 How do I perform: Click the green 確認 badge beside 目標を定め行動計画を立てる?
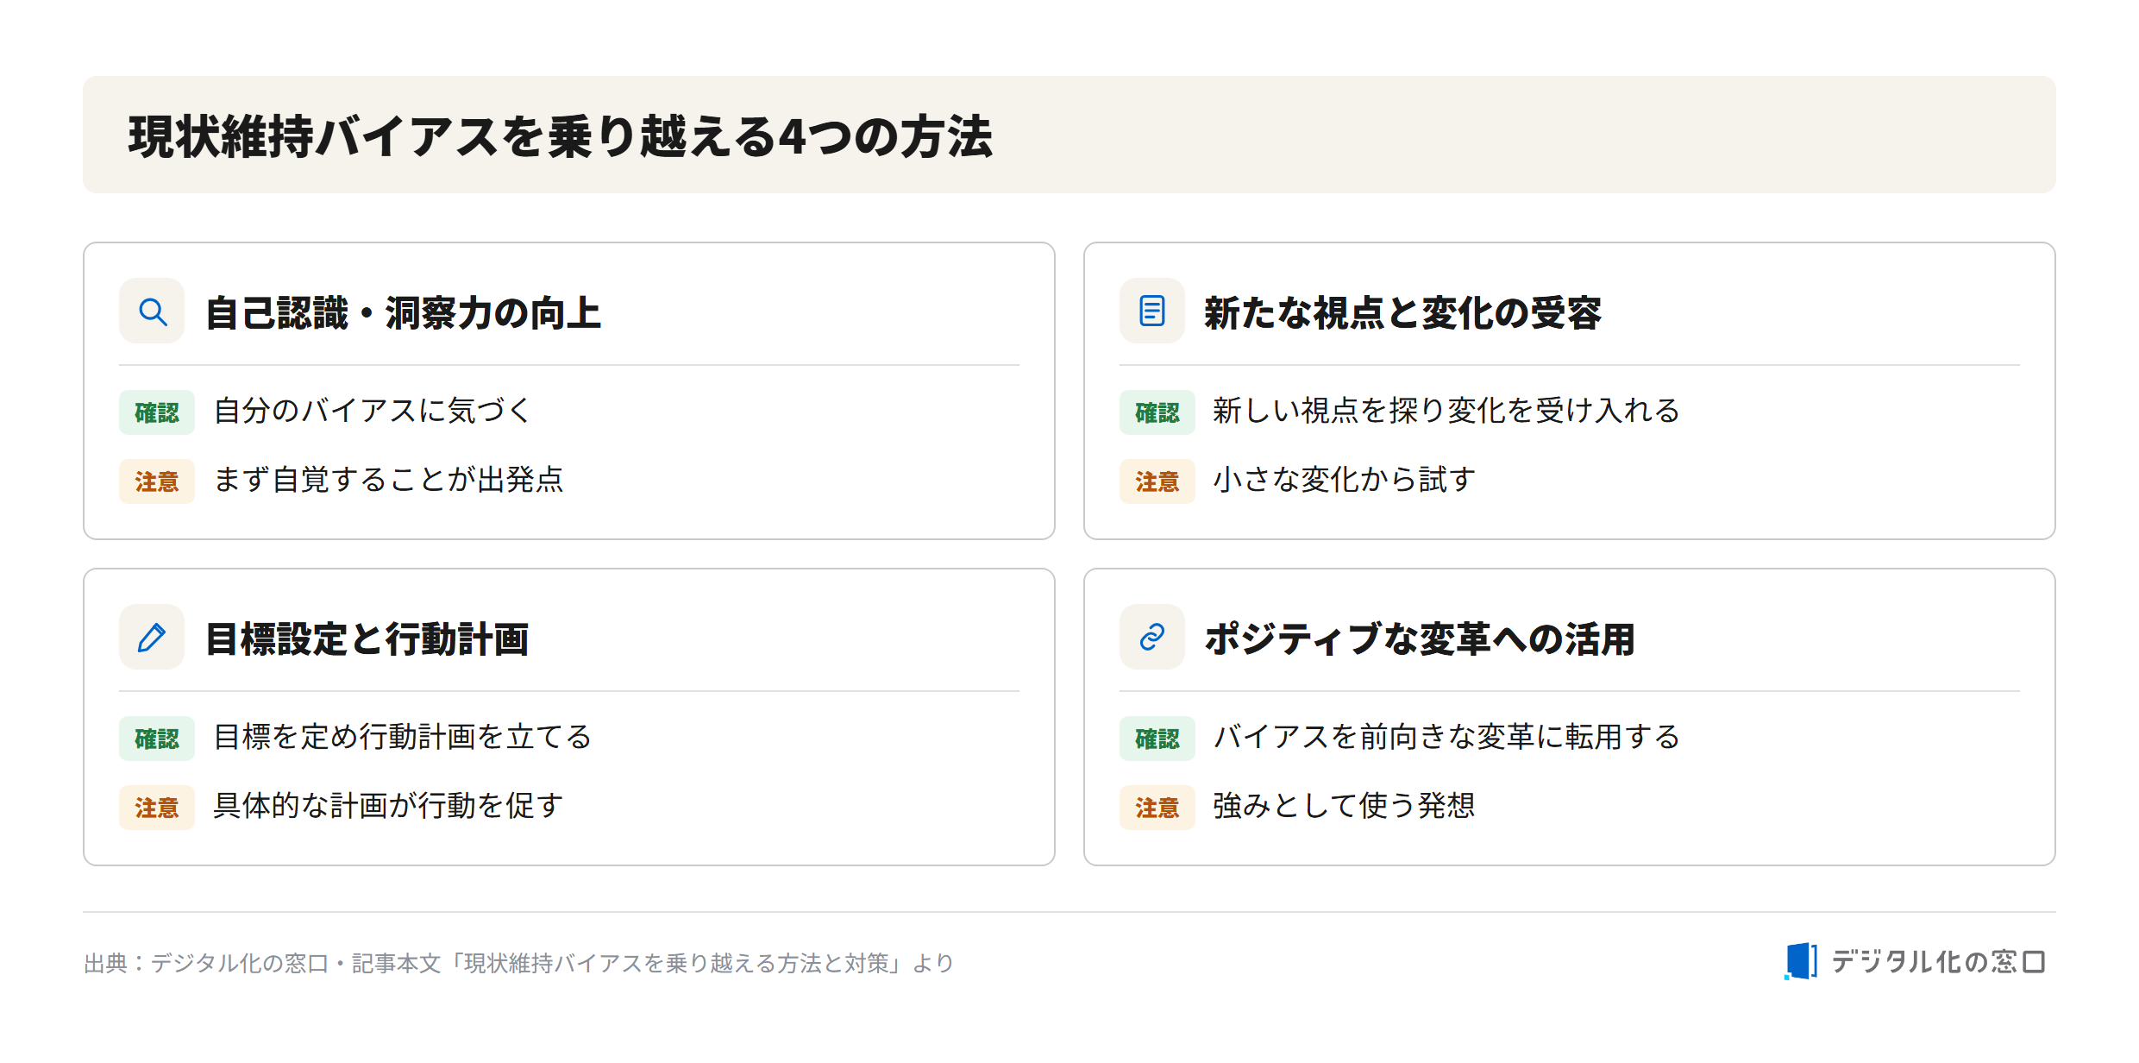pyautogui.click(x=157, y=739)
